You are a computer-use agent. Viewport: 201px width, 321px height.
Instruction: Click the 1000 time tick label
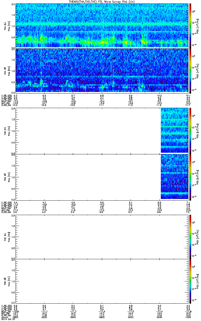188,317
